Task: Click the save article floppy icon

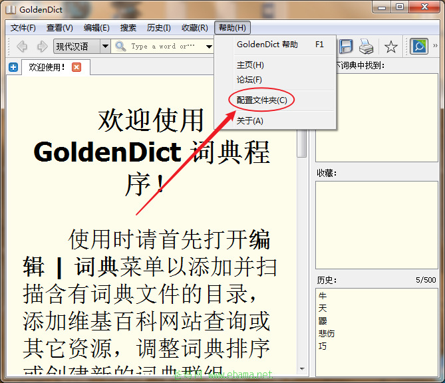Action: click(x=346, y=47)
